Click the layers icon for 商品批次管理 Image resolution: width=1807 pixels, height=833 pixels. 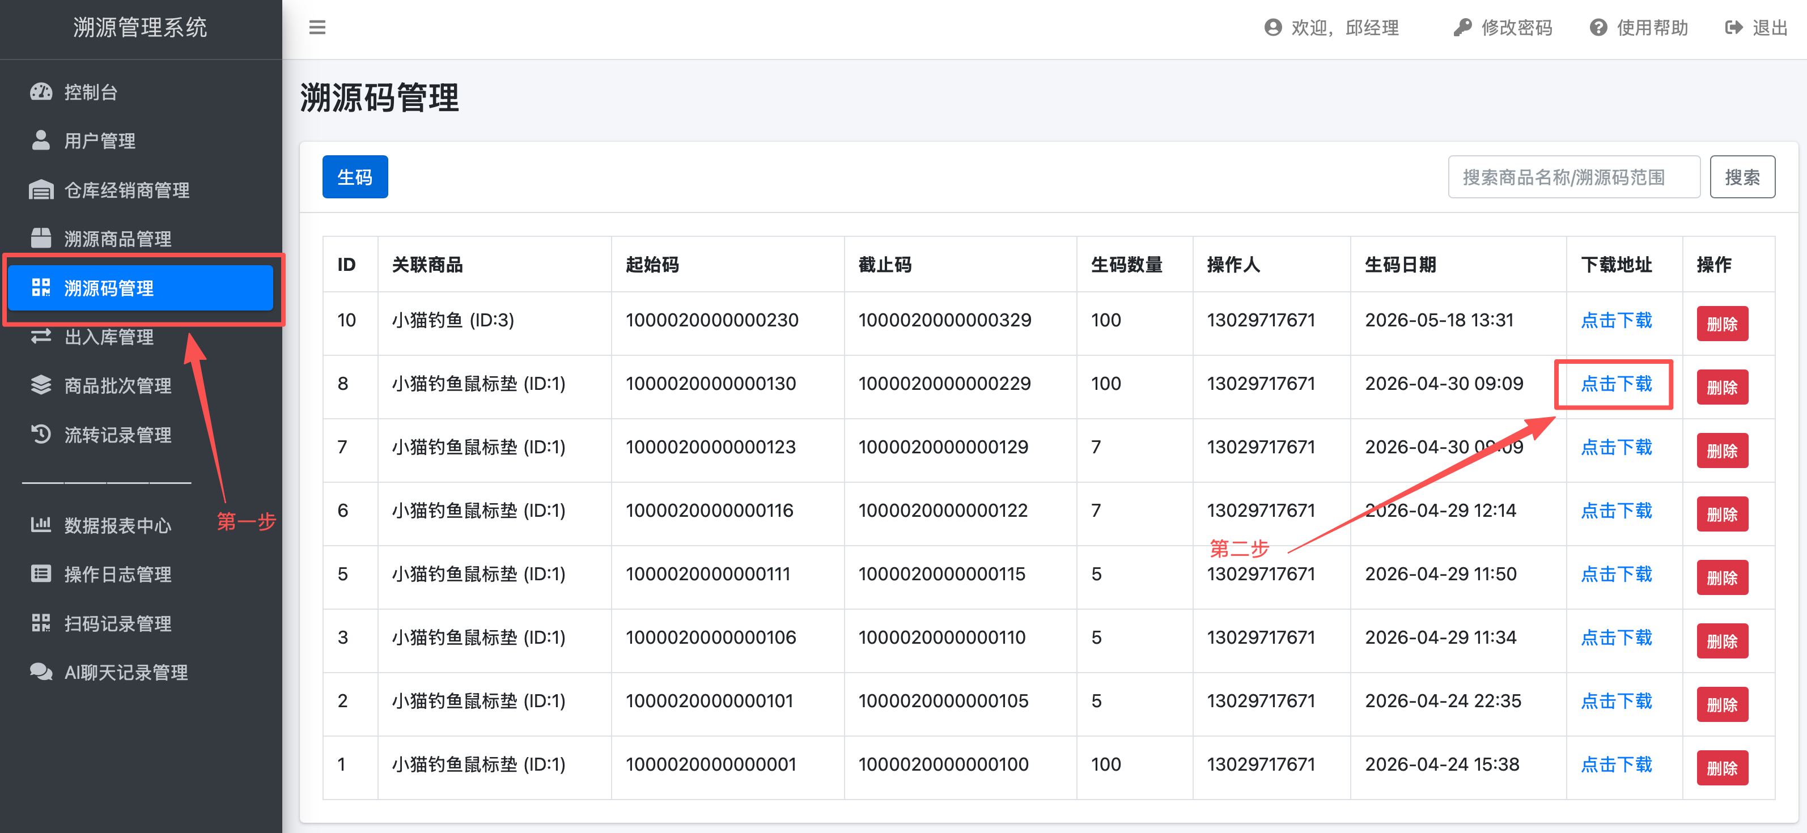pyautogui.click(x=41, y=385)
